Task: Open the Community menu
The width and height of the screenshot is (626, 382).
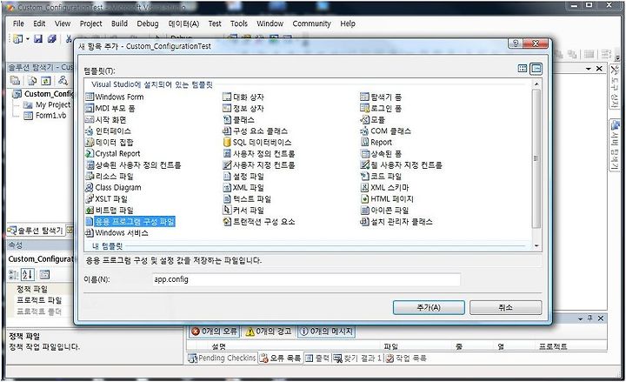Action: point(311,23)
